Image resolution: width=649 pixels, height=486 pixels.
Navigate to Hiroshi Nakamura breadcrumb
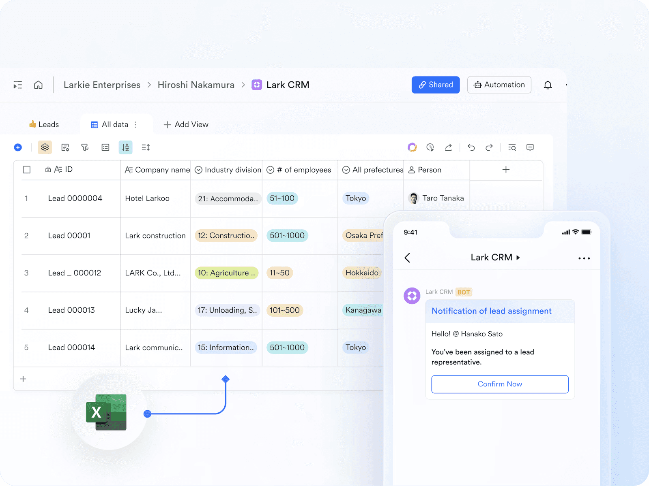[196, 85]
